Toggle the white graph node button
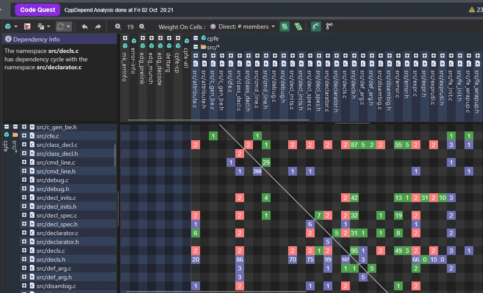Viewport: 483px width, 293px height. pos(329,26)
